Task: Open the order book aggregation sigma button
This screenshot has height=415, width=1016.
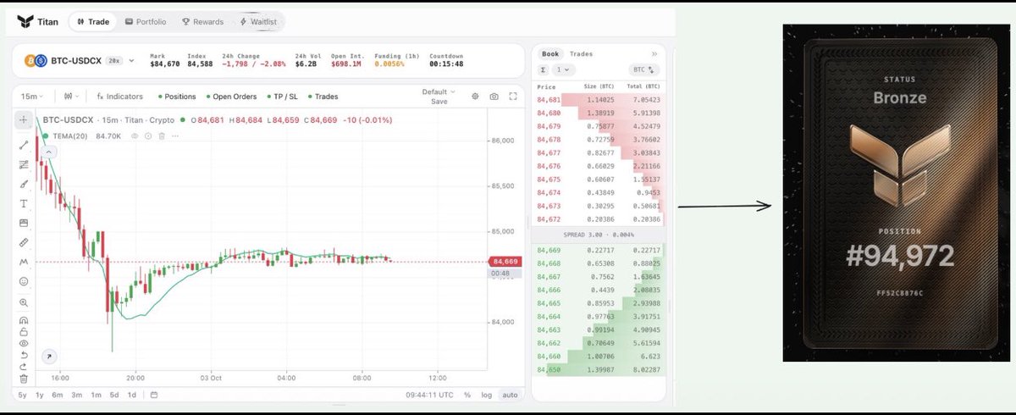Action: 544,69
